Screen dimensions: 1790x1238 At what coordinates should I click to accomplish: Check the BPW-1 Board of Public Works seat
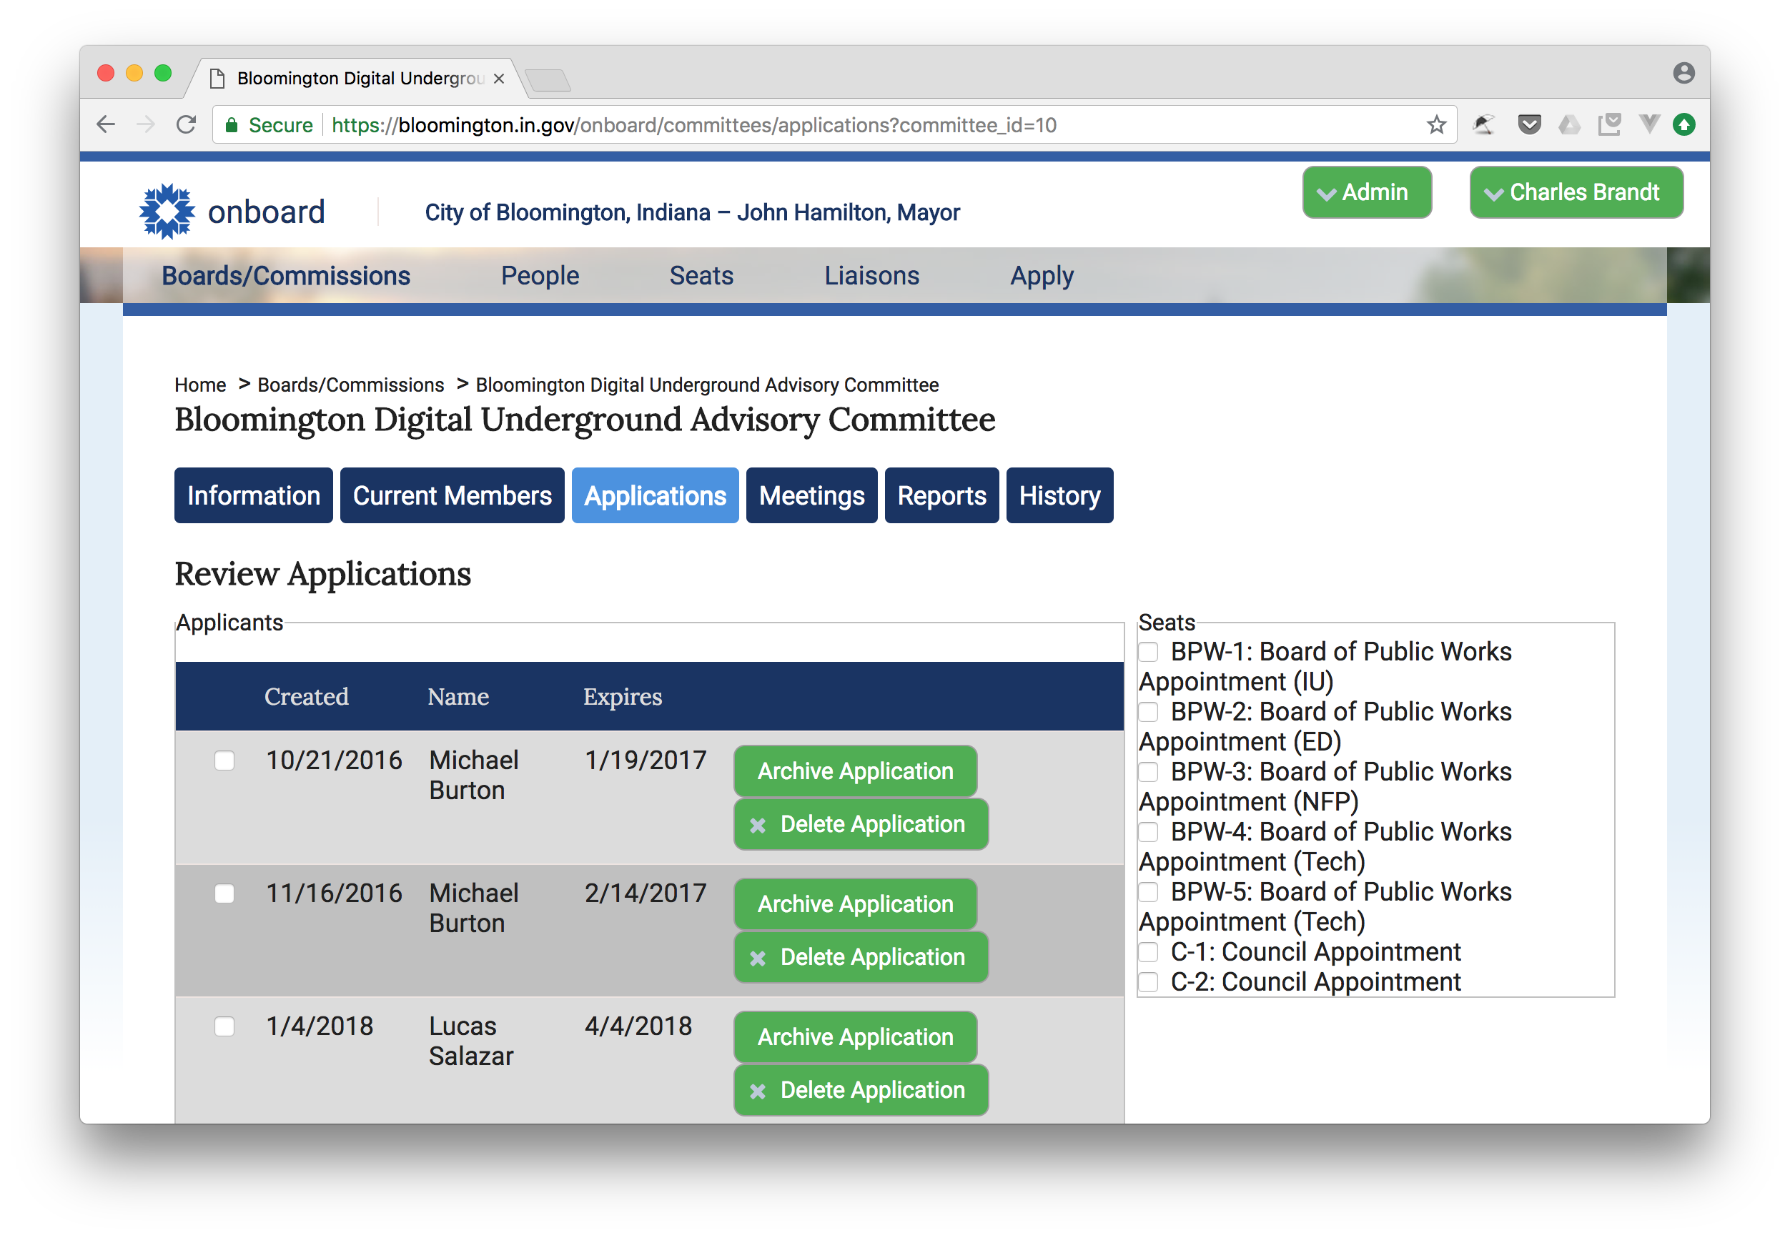click(1149, 652)
